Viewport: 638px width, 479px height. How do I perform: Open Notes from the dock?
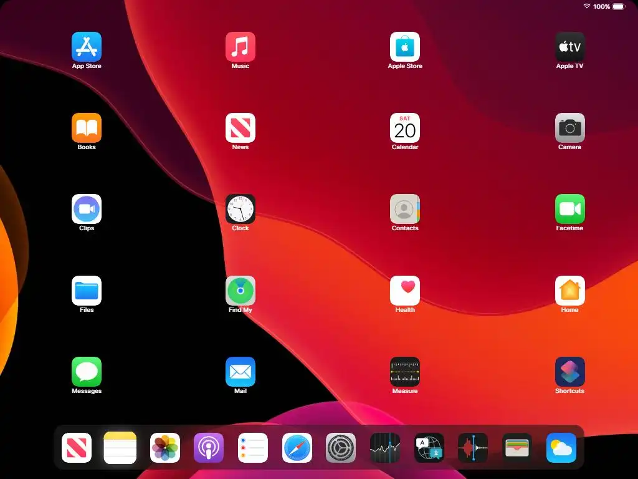click(120, 448)
